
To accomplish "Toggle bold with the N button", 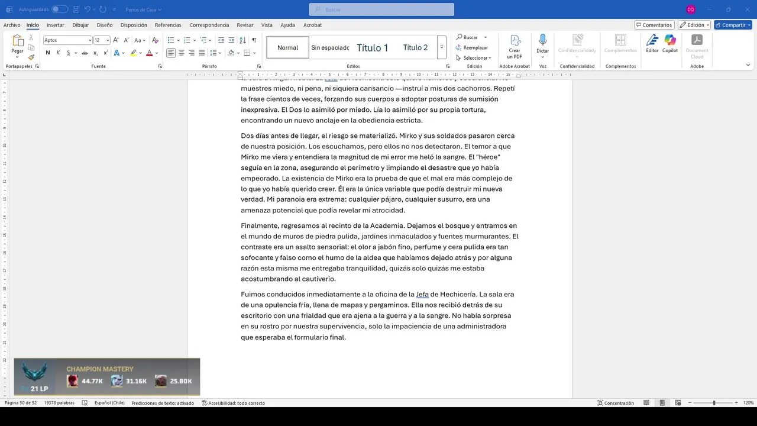I will click(x=48, y=53).
